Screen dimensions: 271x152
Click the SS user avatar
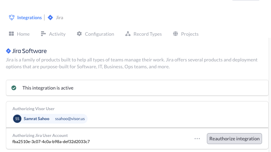tap(17, 119)
